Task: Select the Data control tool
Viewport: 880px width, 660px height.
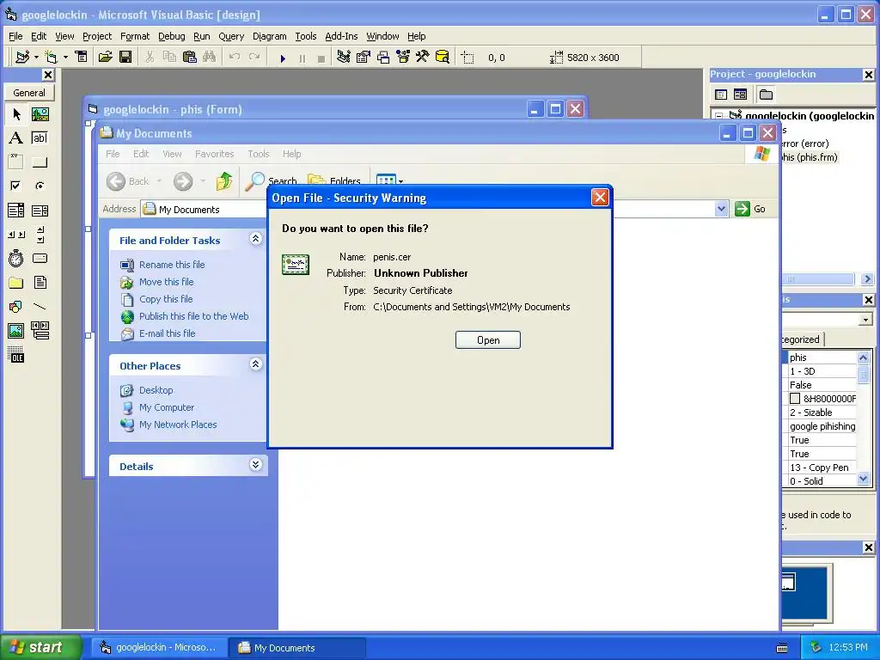Action: pos(40,331)
